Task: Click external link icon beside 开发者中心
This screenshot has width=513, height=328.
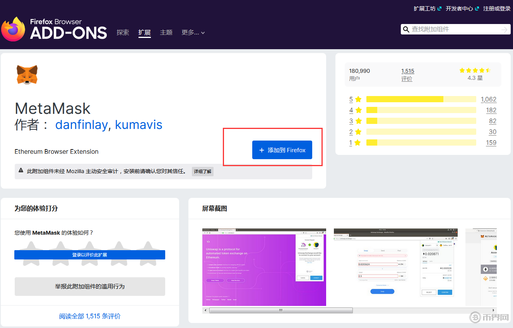Action: pos(477,9)
